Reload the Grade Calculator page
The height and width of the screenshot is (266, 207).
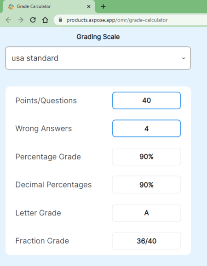[33, 20]
